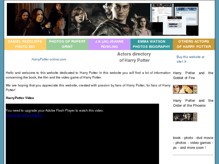This screenshot has height=164, width=219.
Task: Select J.K (JK) Jeanne Rowling tab
Action: coord(110,44)
